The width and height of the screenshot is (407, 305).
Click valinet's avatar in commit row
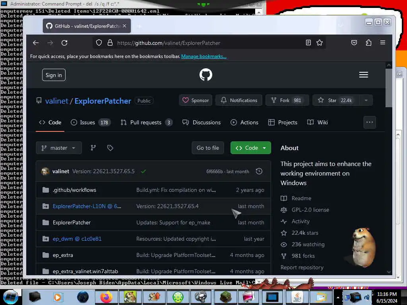pos(45,172)
